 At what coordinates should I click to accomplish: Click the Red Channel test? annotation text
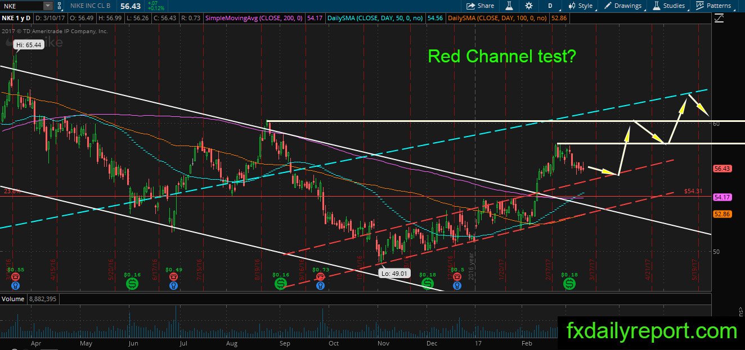click(x=502, y=56)
